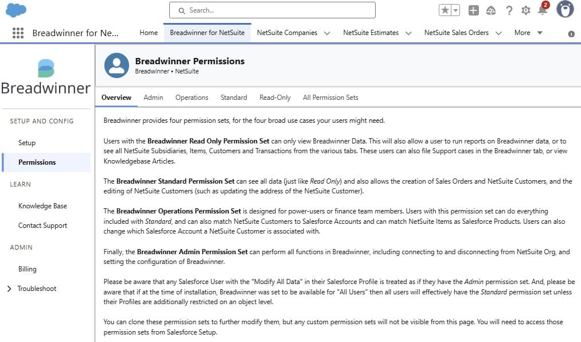Click the LEARN section heading
This screenshot has width=581, height=342.
pos(21,184)
